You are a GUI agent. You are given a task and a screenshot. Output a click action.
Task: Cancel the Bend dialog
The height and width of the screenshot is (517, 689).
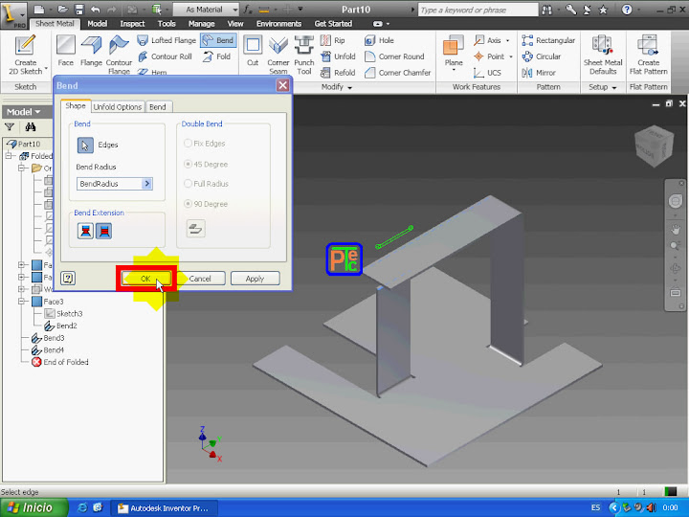click(200, 279)
